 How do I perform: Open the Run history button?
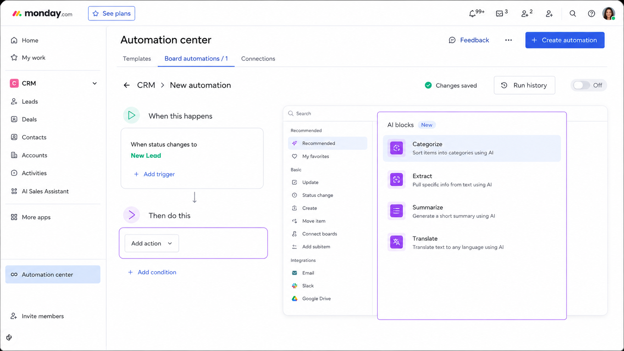pyautogui.click(x=524, y=85)
